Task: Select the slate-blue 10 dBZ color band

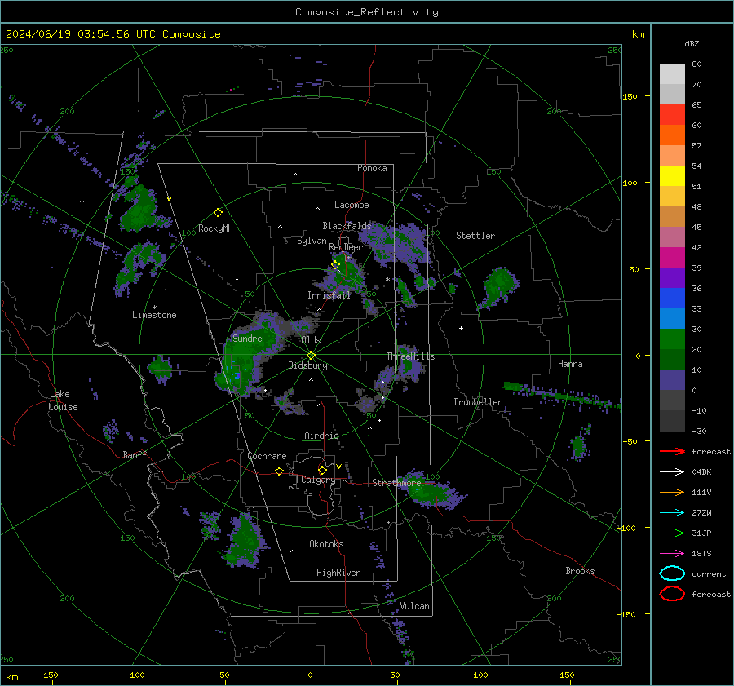Action: click(672, 379)
